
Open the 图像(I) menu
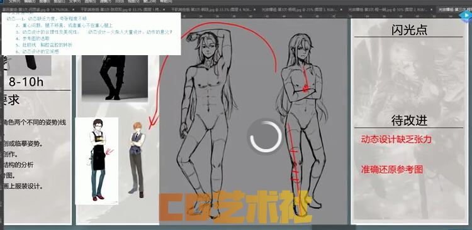pyautogui.click(x=45, y=1)
